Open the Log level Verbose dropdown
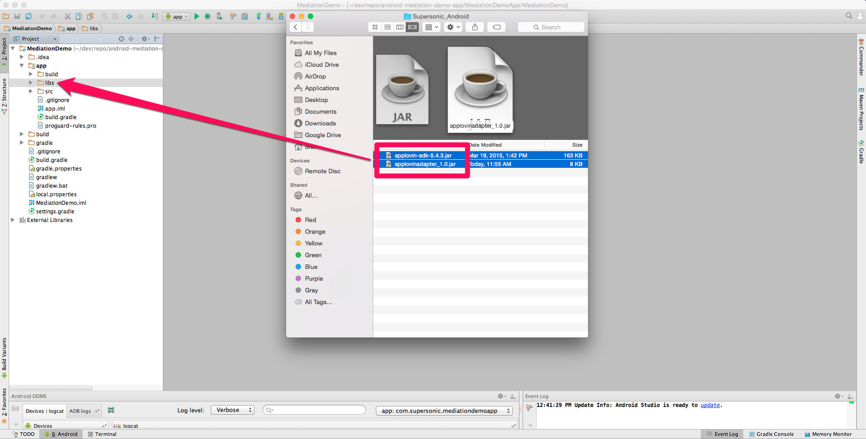The width and height of the screenshot is (866, 439). pyautogui.click(x=232, y=410)
